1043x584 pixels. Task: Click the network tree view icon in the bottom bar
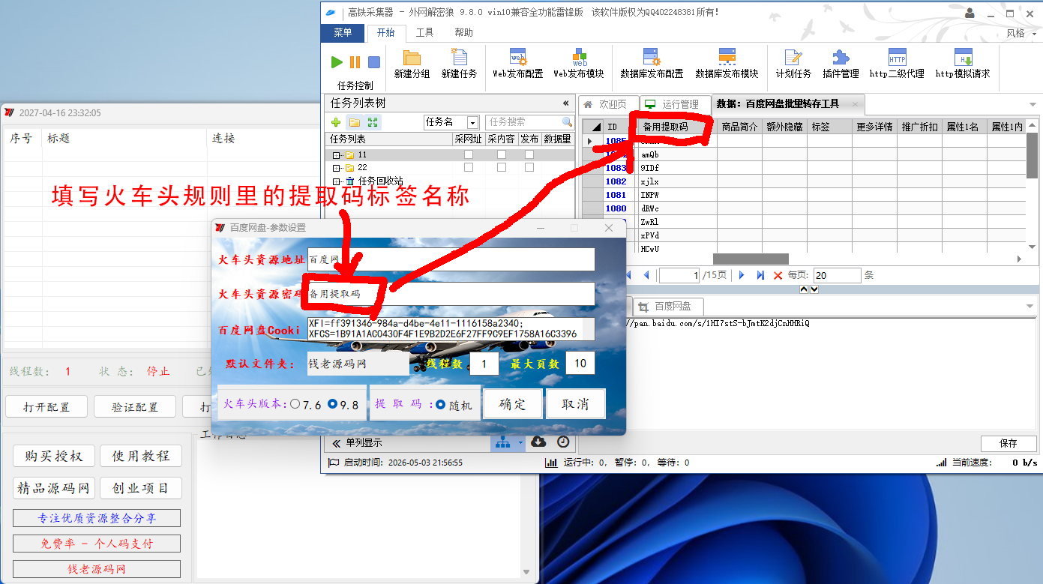tap(503, 443)
